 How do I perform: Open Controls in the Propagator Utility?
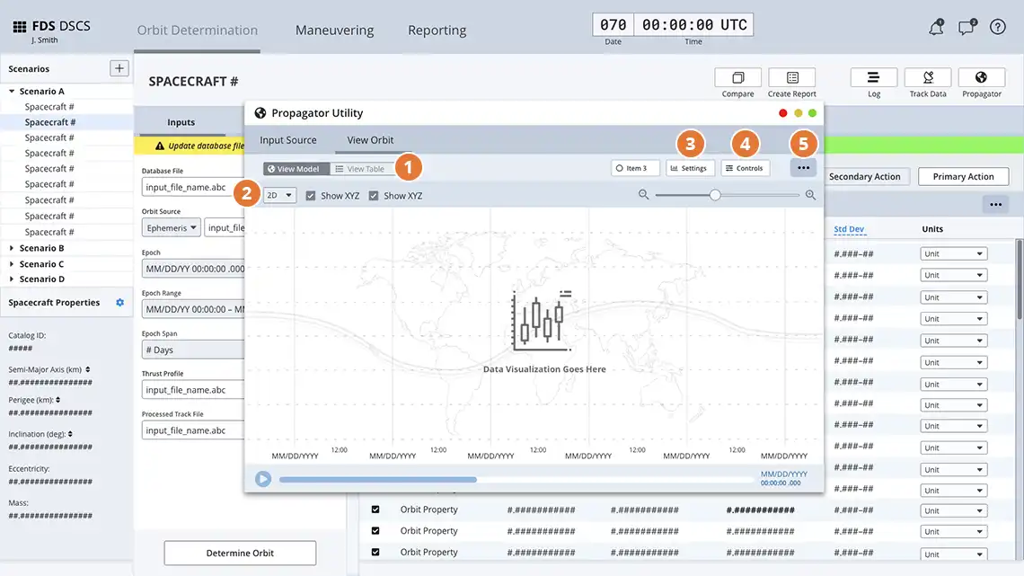[746, 167]
